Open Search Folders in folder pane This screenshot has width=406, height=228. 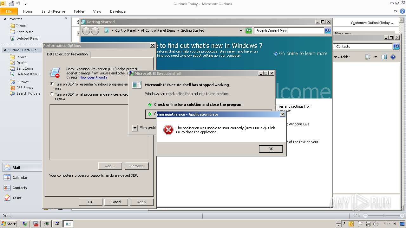click(x=28, y=93)
